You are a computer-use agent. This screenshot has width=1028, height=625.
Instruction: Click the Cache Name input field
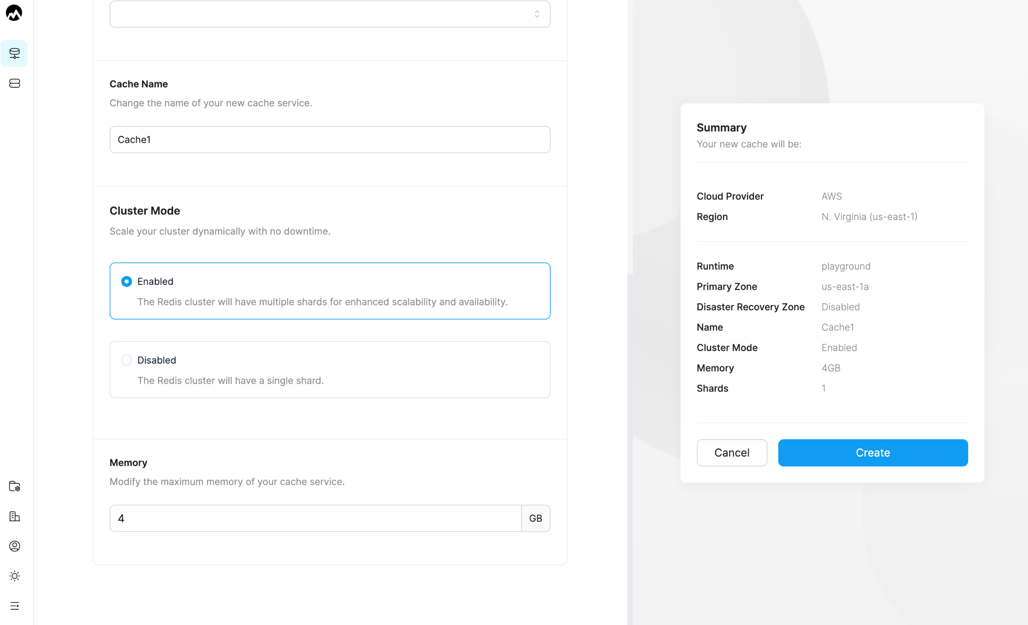(x=329, y=140)
